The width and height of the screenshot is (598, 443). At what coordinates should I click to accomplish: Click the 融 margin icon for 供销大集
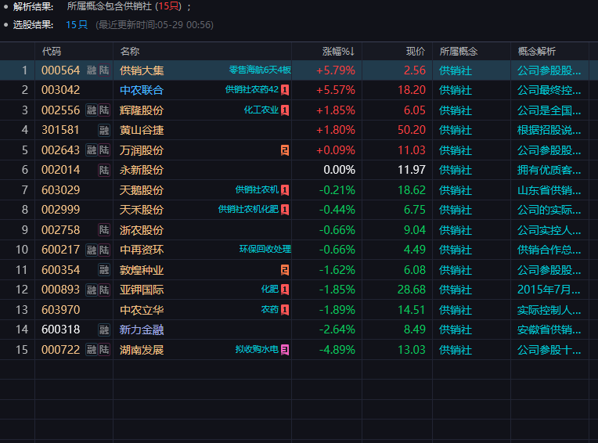click(92, 70)
